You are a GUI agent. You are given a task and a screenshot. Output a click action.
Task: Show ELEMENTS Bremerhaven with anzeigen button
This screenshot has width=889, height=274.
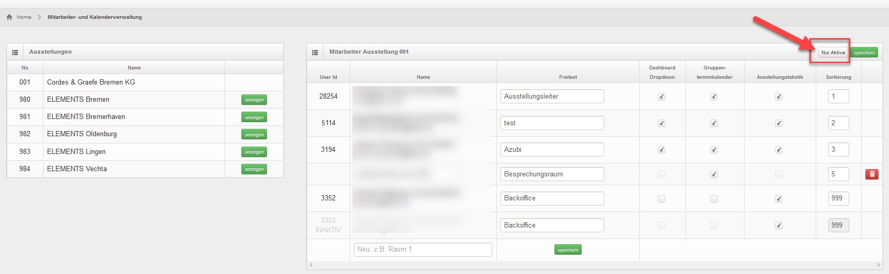pos(254,117)
